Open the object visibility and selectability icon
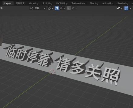Screen dimensions: 133x108 118,8
